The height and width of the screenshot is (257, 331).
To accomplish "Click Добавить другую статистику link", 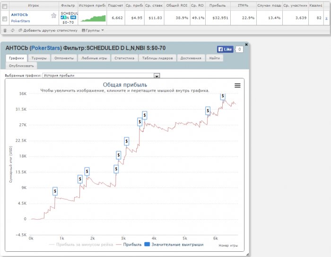I will click(x=47, y=30).
